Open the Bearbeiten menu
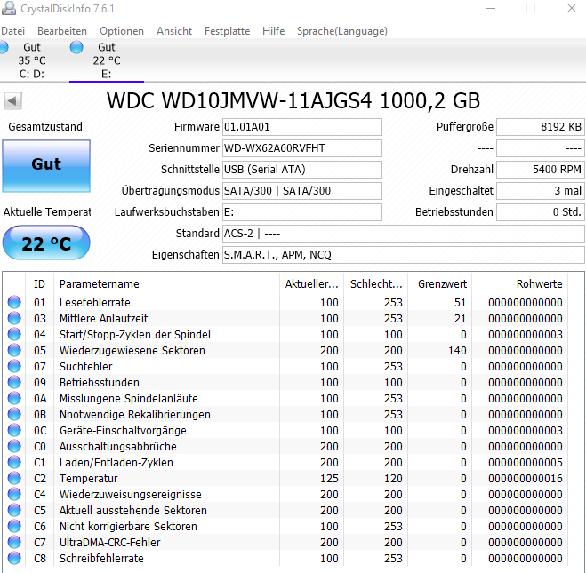Viewport: 586px width, 573px height. [x=62, y=31]
